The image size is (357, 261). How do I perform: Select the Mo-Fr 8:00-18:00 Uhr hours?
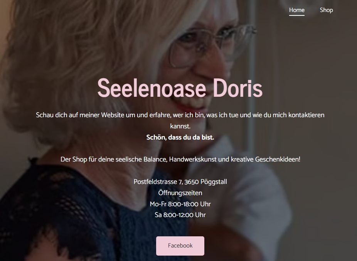[x=180, y=204]
